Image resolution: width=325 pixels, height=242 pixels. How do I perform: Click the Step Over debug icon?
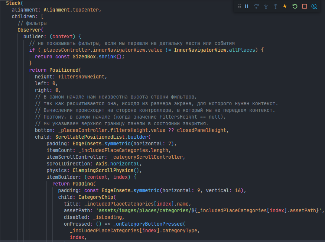click(x=256, y=6)
